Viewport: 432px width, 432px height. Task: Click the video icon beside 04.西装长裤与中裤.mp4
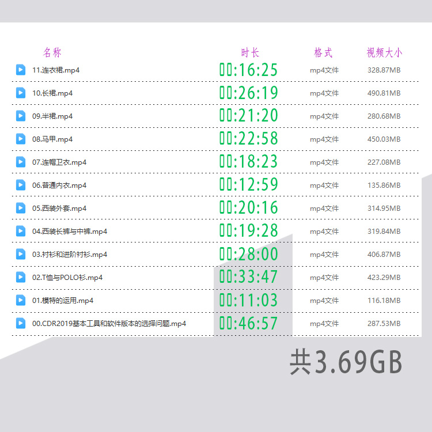(21, 231)
